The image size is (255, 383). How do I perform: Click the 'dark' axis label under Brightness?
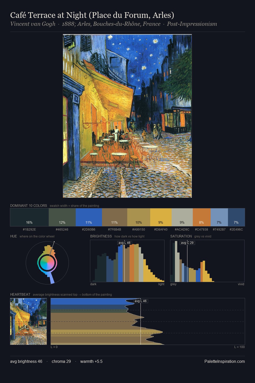tap(93, 284)
